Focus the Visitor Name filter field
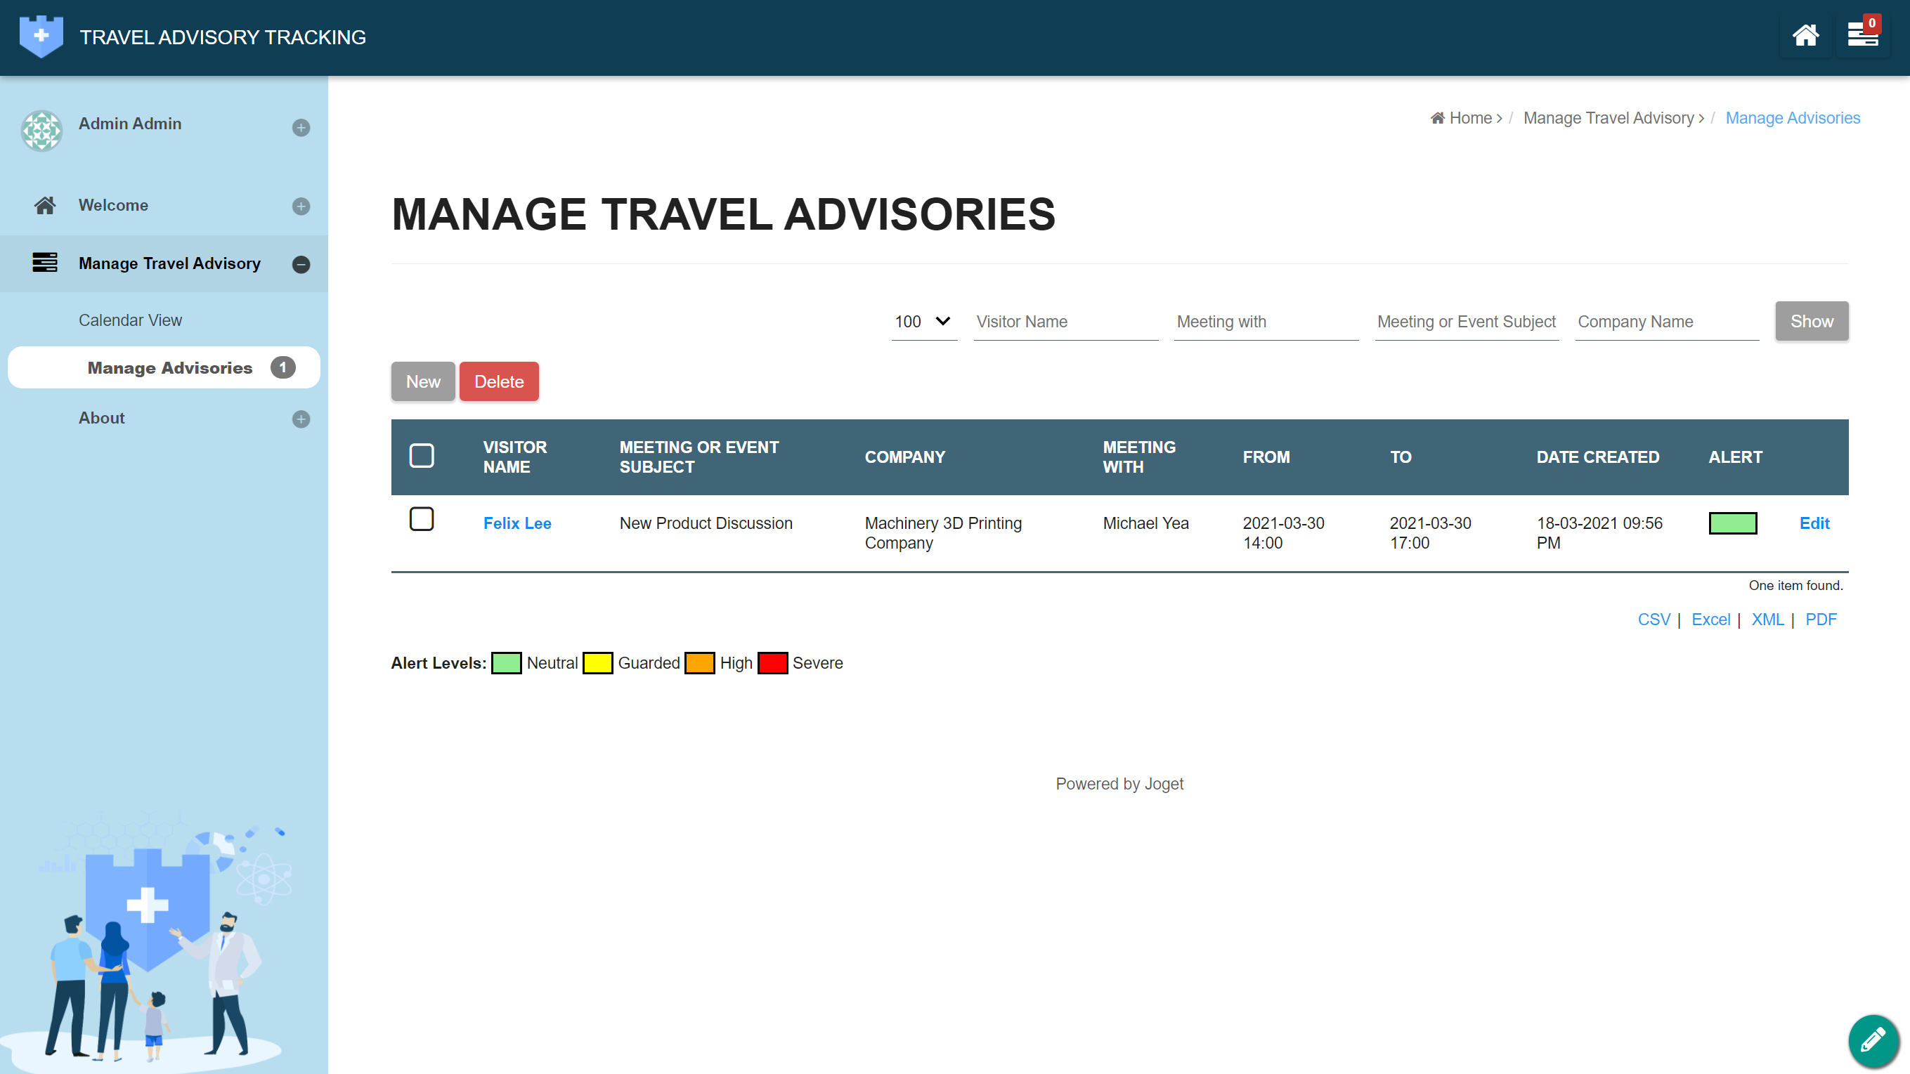The width and height of the screenshot is (1910, 1074). 1065,322
